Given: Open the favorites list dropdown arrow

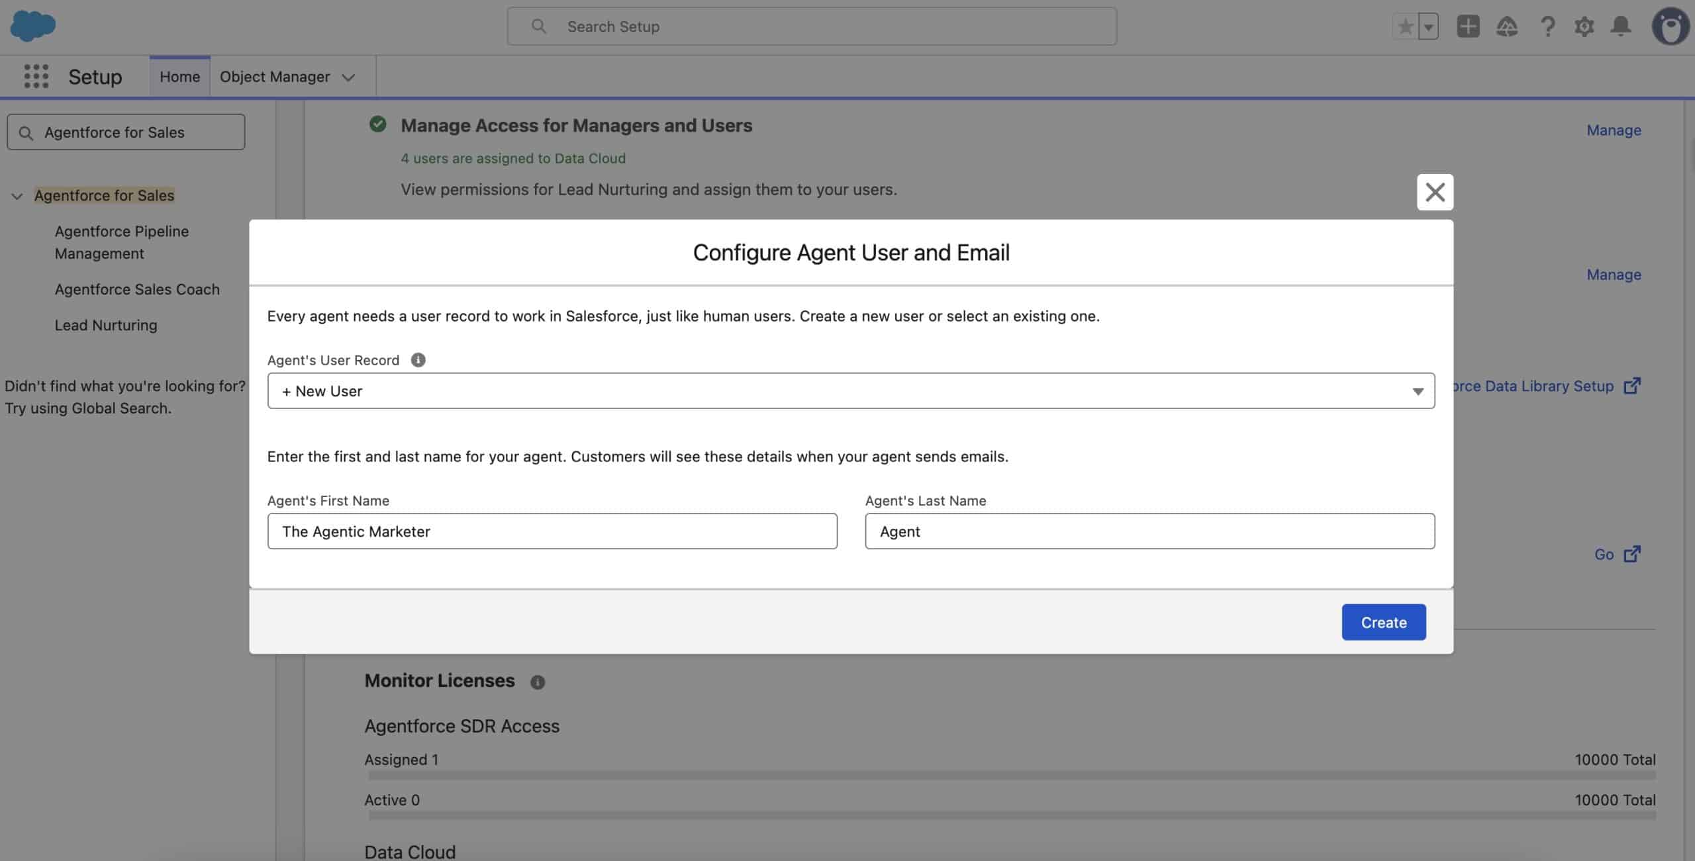Looking at the screenshot, I should click(x=1429, y=27).
